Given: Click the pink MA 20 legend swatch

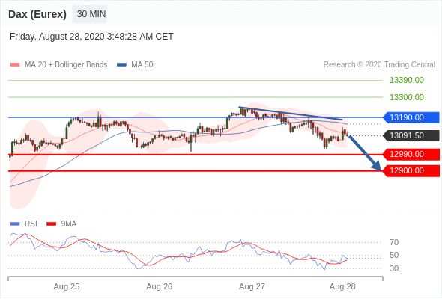Looking at the screenshot, I should (15, 65).
